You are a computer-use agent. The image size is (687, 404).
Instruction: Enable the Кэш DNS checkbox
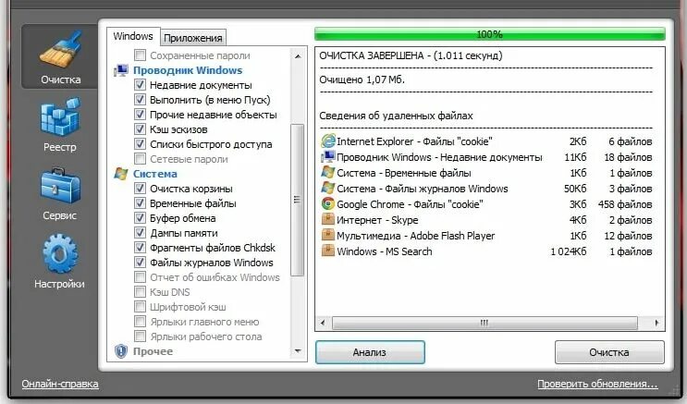pyautogui.click(x=140, y=292)
